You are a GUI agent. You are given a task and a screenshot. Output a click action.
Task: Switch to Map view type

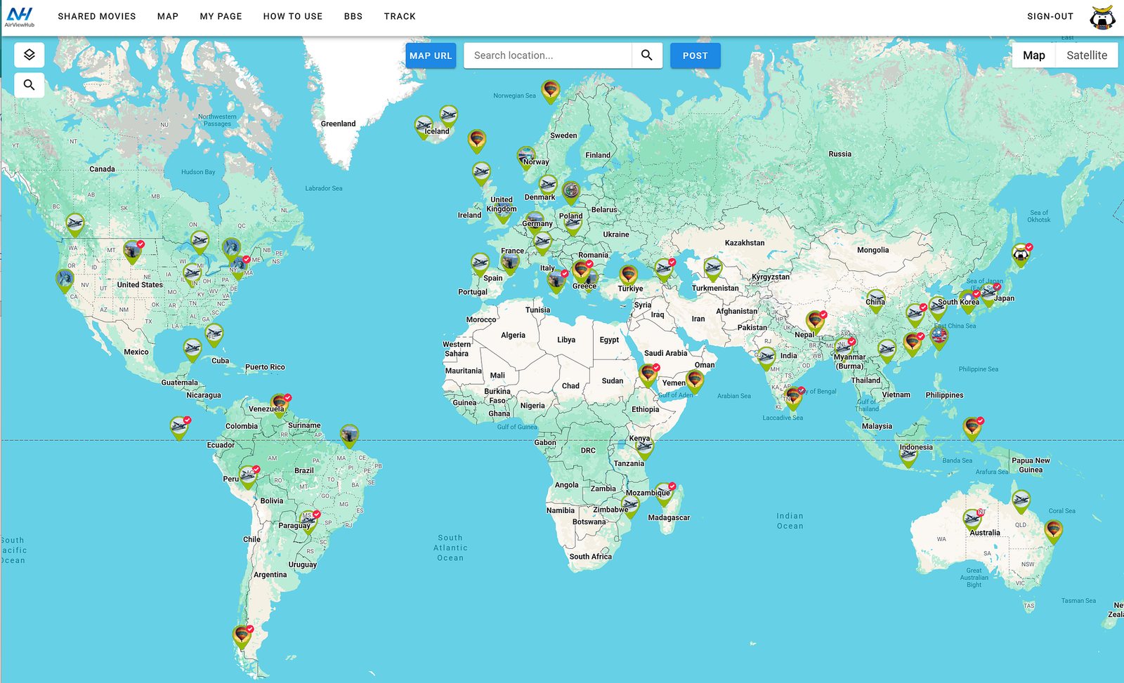(1034, 55)
